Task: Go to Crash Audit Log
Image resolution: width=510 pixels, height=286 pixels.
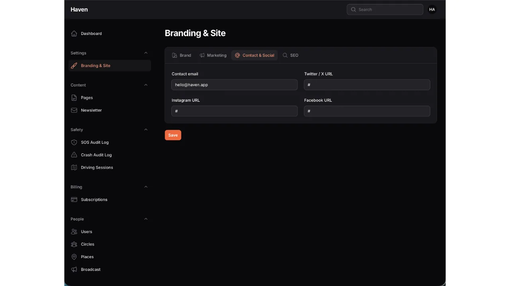Action: 110,155
